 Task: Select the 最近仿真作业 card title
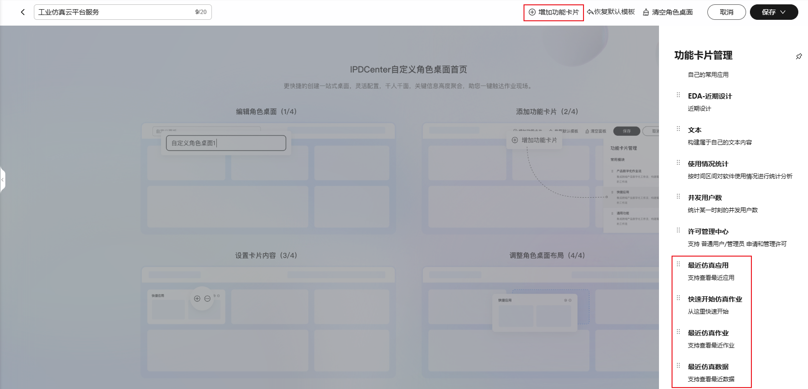click(x=708, y=333)
